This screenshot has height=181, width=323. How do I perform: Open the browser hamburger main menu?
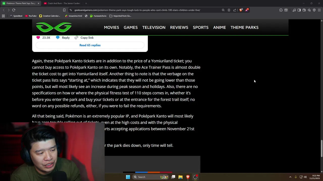(x=319, y=10)
